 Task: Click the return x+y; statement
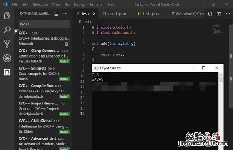click(x=112, y=54)
